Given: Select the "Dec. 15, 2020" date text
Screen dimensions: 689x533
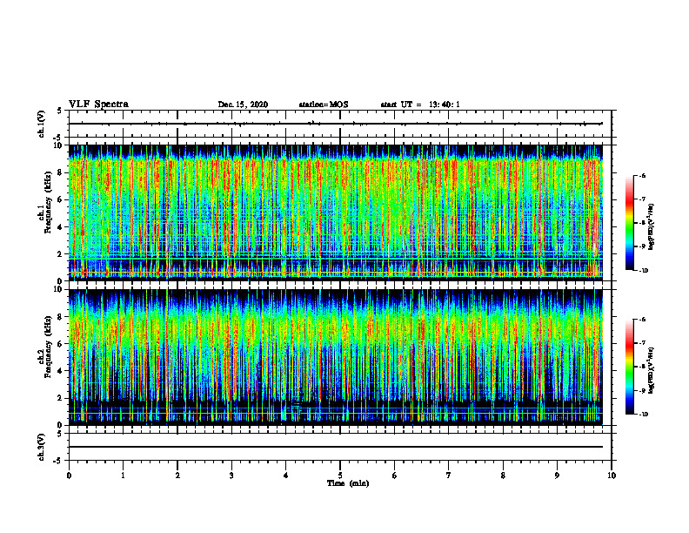Looking at the screenshot, I should coord(243,105).
